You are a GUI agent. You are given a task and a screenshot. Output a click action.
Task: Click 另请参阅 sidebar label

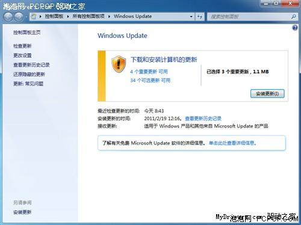(22, 203)
